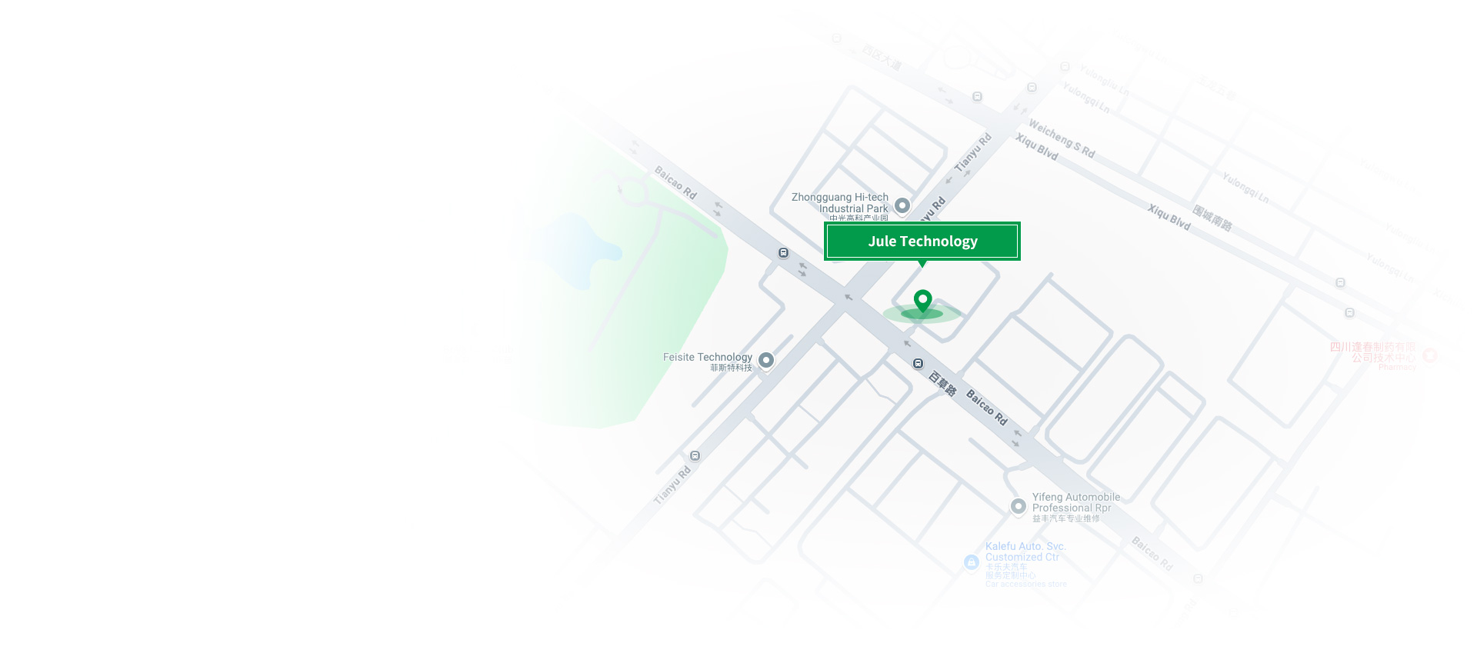This screenshot has width=1477, height=653.
Task: Click the Weicheng S Rd road label
Action: click(x=1062, y=138)
